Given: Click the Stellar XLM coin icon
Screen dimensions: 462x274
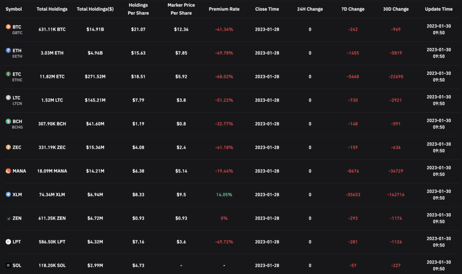Looking at the screenshot, I should (8, 194).
